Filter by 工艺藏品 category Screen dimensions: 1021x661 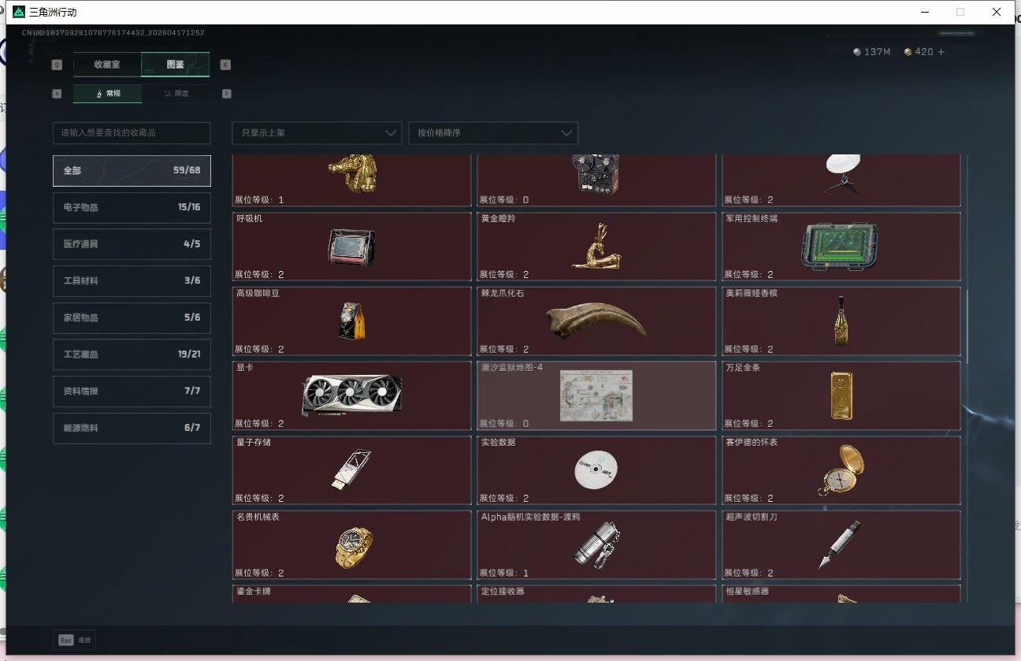(132, 355)
